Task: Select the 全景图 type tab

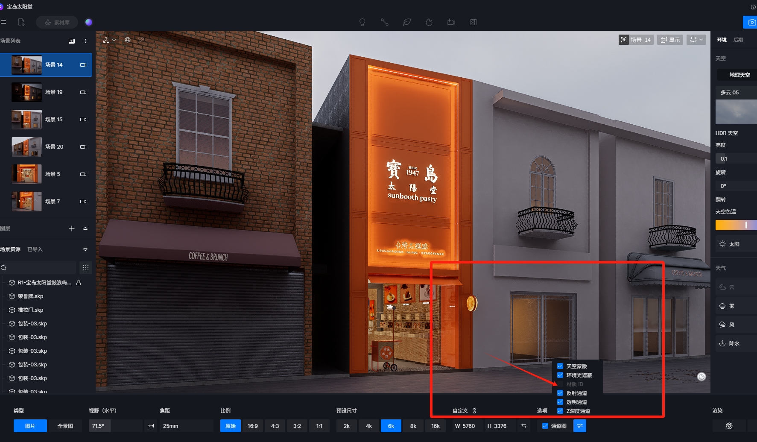Action: pos(65,426)
